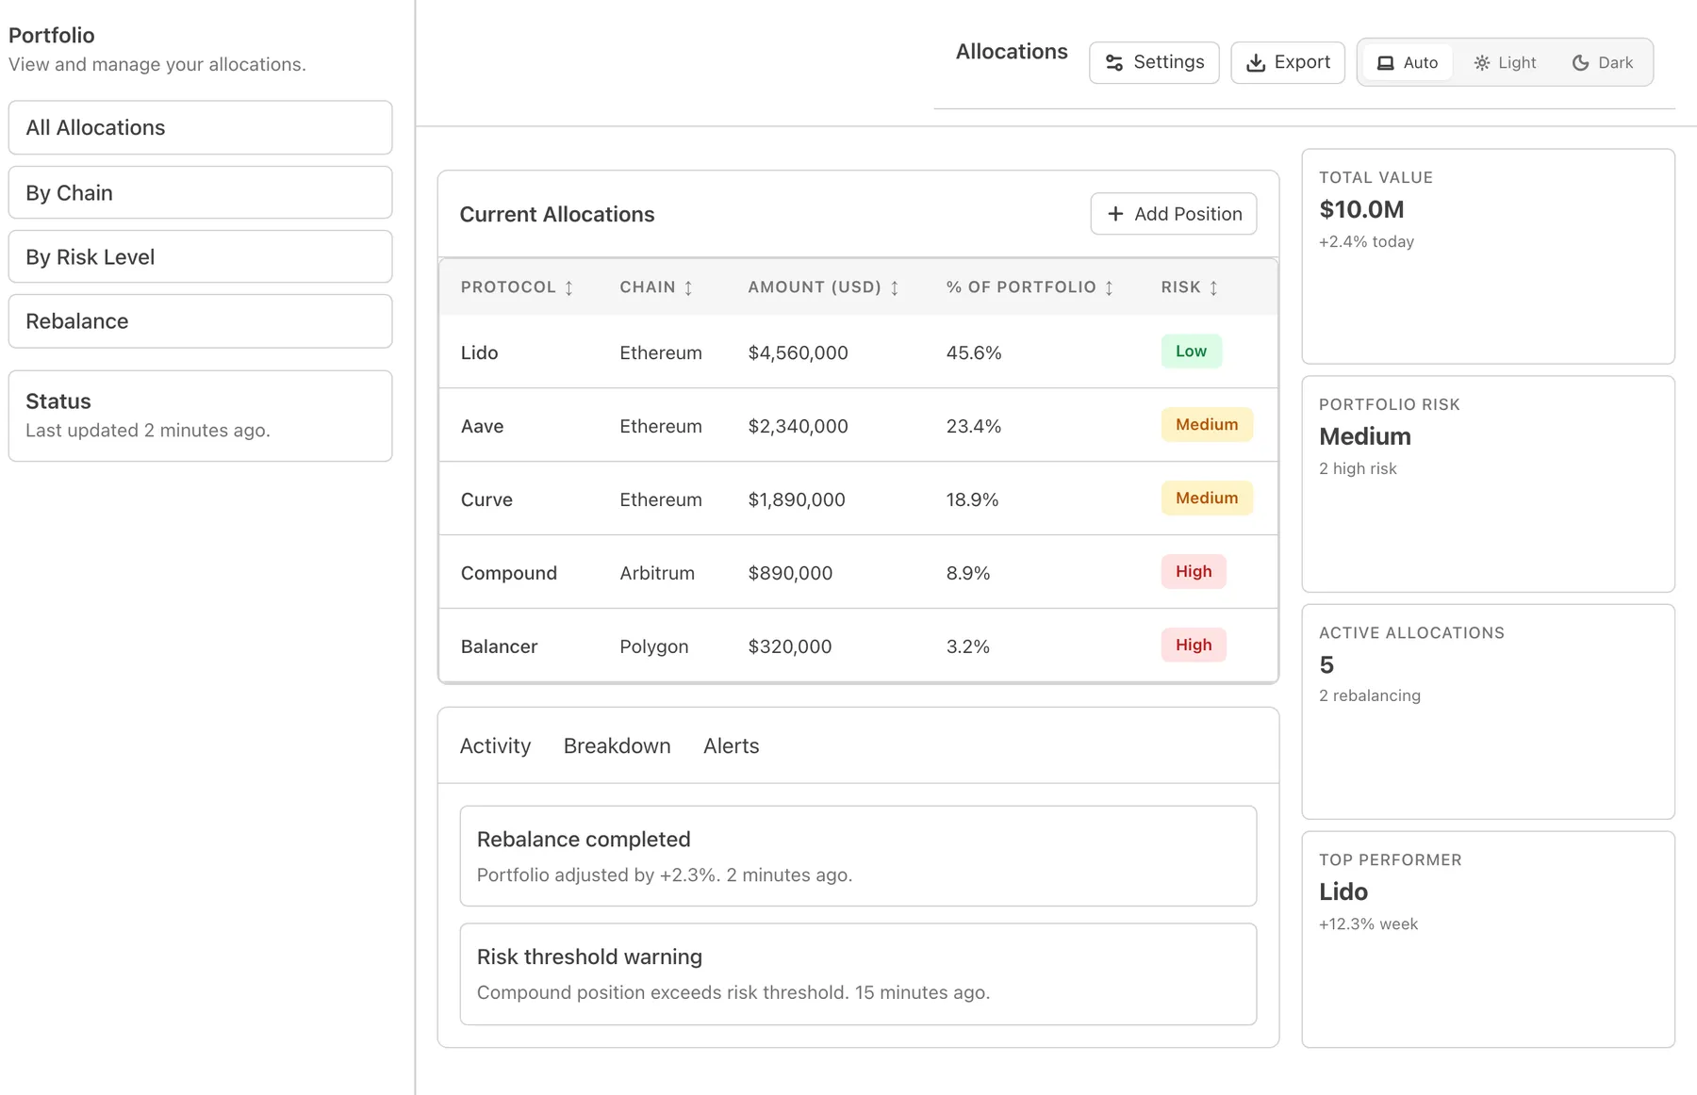
Task: Open the Settings button text label
Action: click(x=1169, y=62)
